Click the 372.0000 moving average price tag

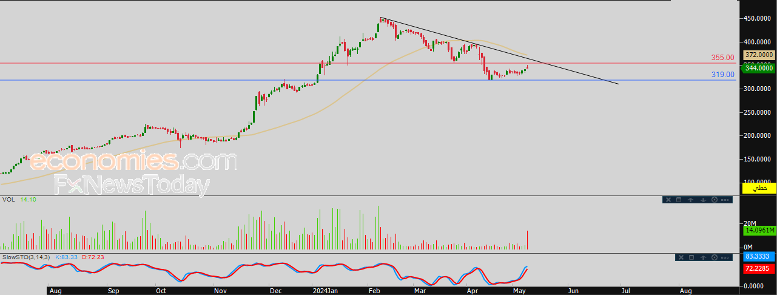[759, 55]
